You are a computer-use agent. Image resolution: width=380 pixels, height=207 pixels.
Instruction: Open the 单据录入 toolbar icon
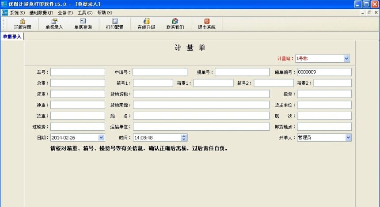(x=54, y=24)
